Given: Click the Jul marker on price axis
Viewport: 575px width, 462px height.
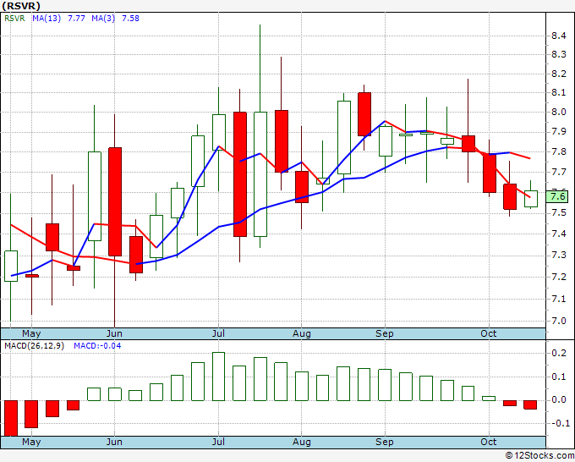Looking at the screenshot, I should click(x=218, y=333).
